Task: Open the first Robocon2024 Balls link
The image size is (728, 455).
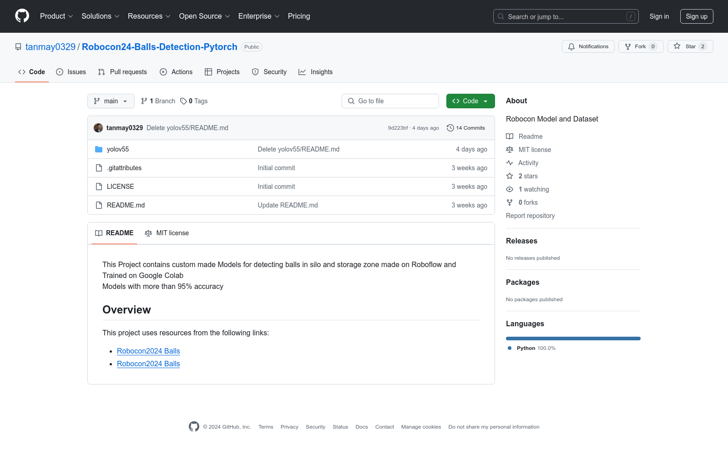Action: coord(148,351)
